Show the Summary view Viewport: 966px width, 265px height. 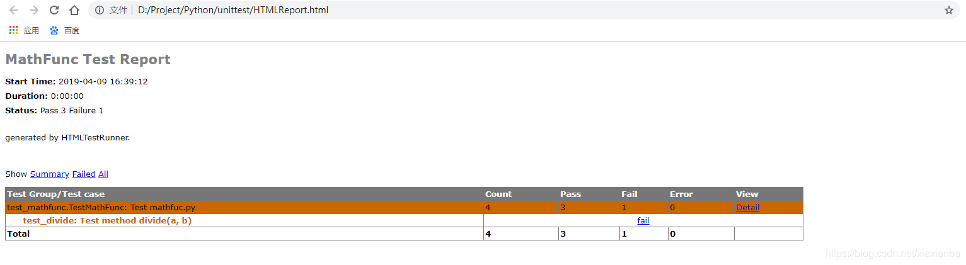click(x=49, y=174)
